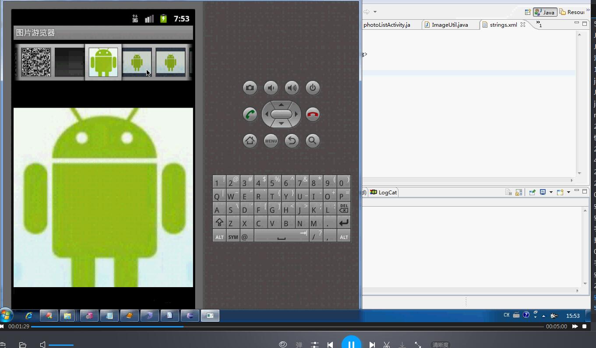Open the LogCat tab

[384, 192]
